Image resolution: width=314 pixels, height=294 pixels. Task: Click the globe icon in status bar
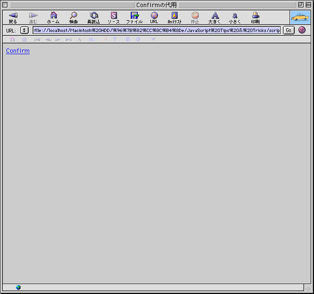[x=18, y=287]
